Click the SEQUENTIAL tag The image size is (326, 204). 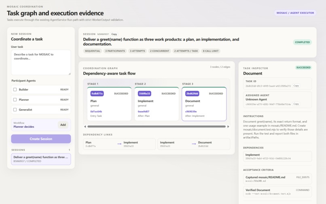(93, 51)
